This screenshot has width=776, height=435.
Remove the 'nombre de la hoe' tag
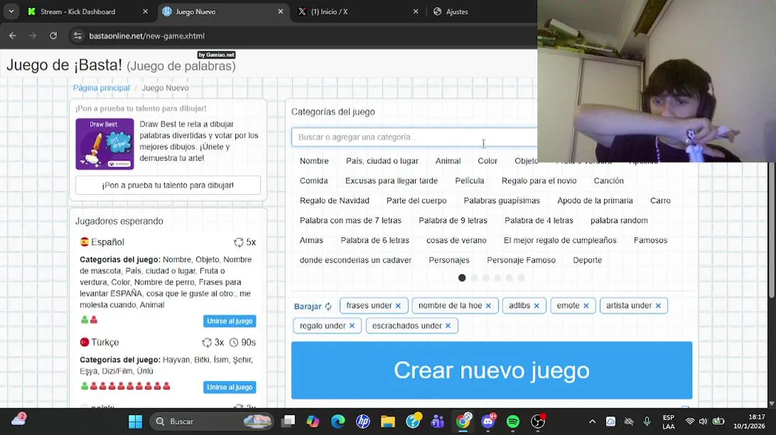488,306
